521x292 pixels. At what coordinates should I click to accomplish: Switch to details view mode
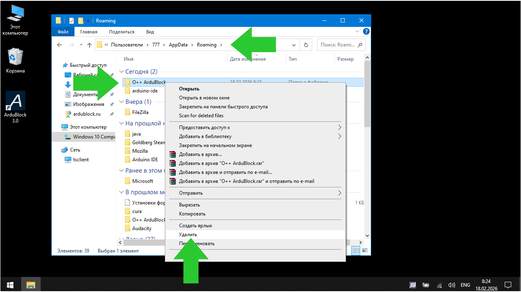356,251
